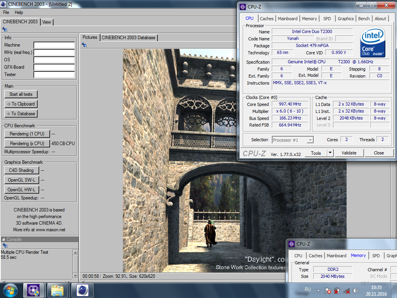Open the Graphics tab in top CPU-Z
Image resolution: width=397 pixels, height=298 pixels.
tap(345, 19)
